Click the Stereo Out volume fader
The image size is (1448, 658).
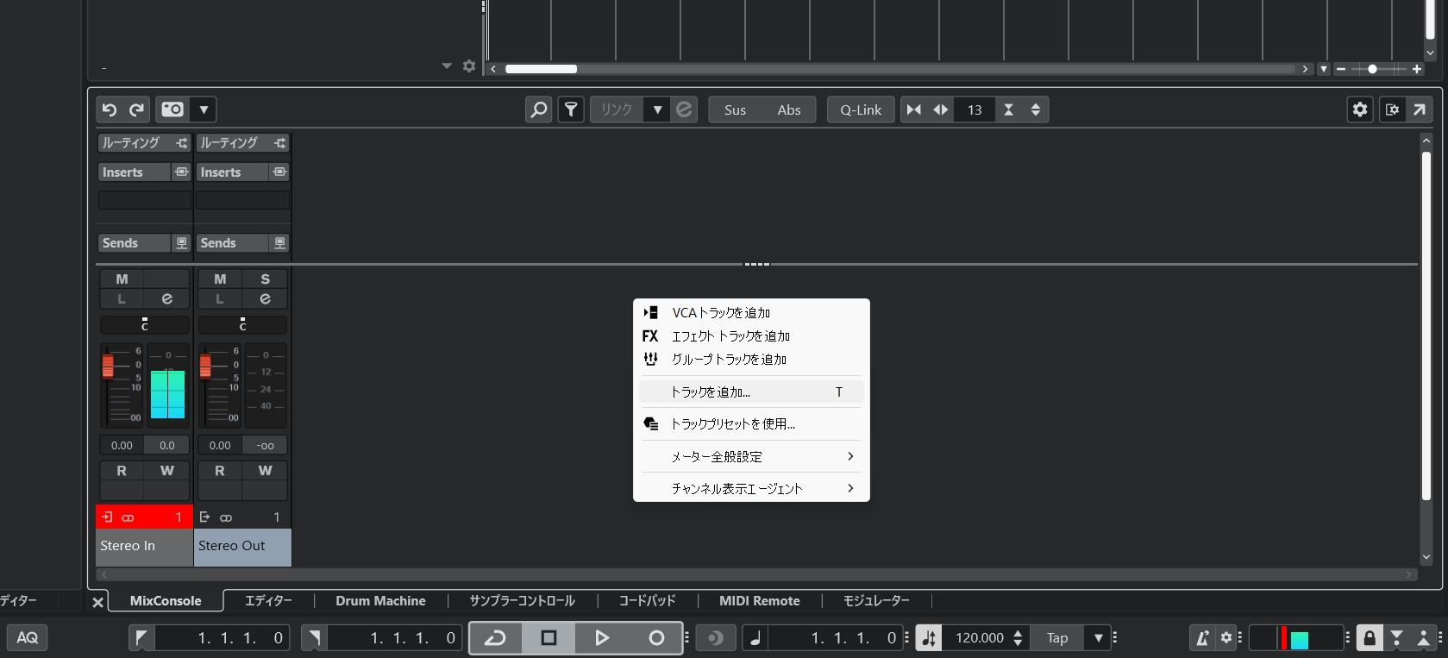coord(205,365)
